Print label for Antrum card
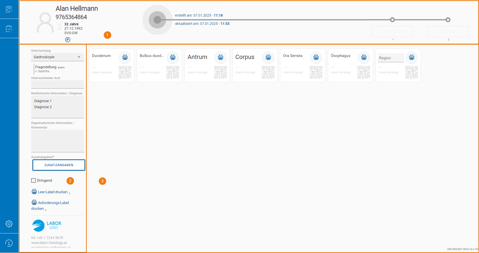Image resolution: width=479 pixels, height=253 pixels. click(x=221, y=57)
